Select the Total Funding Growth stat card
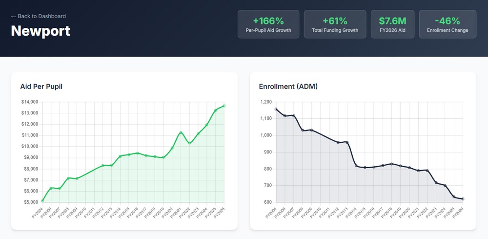The width and height of the screenshot is (488, 239). [x=335, y=24]
